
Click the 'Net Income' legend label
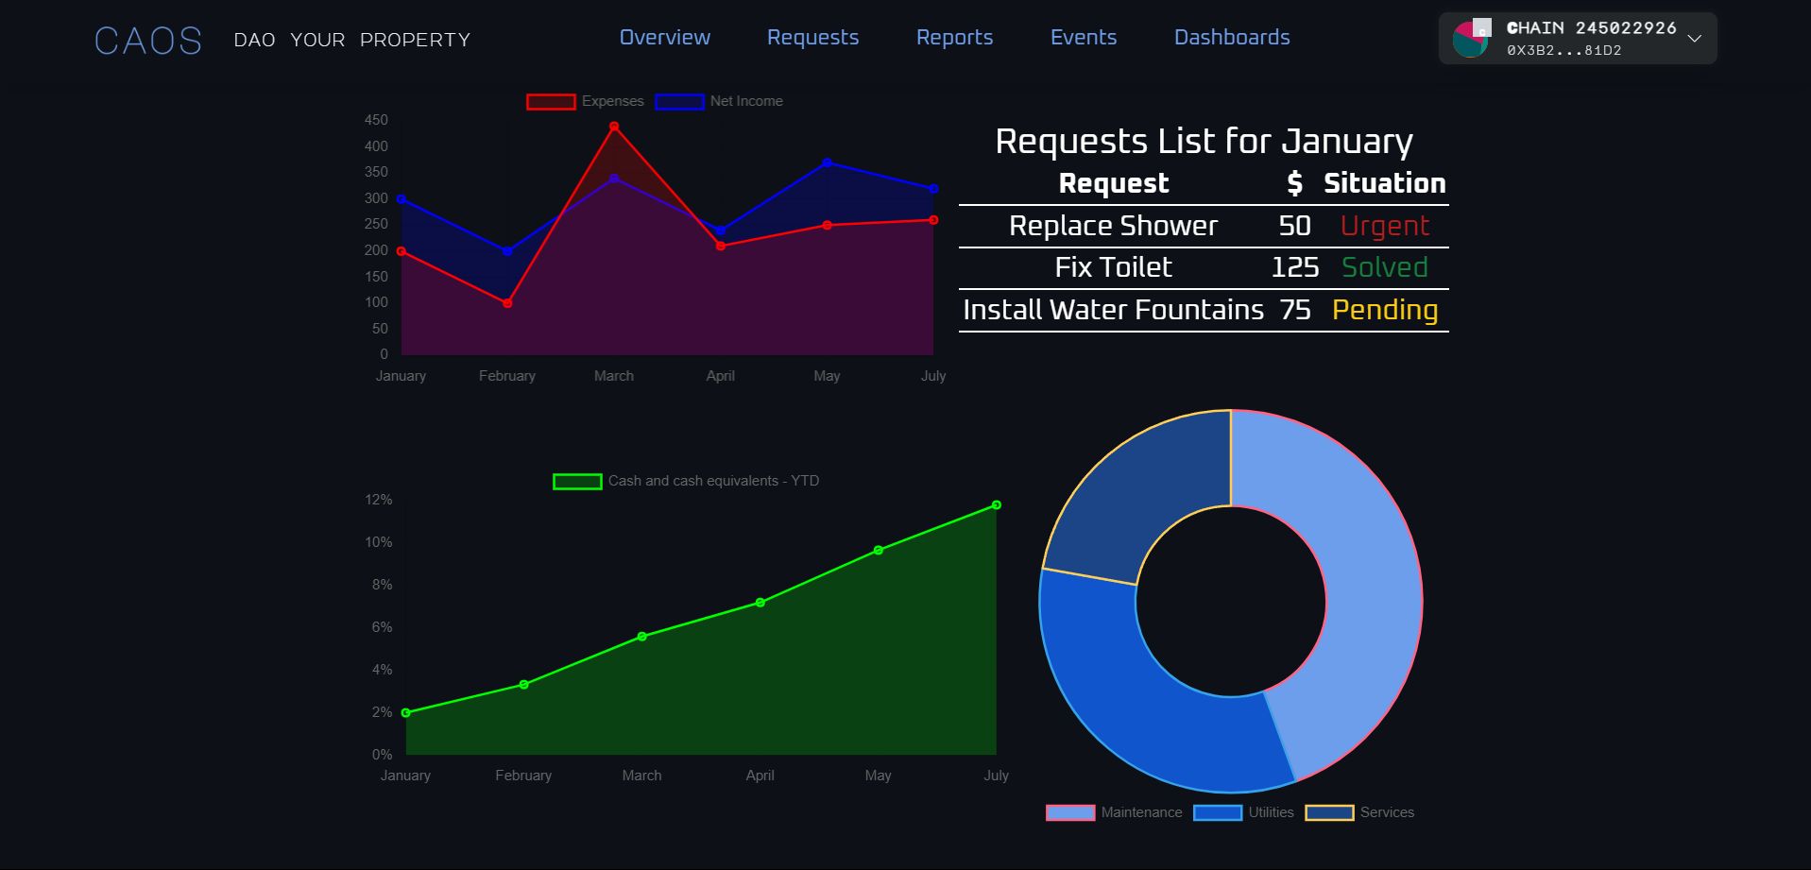click(746, 101)
